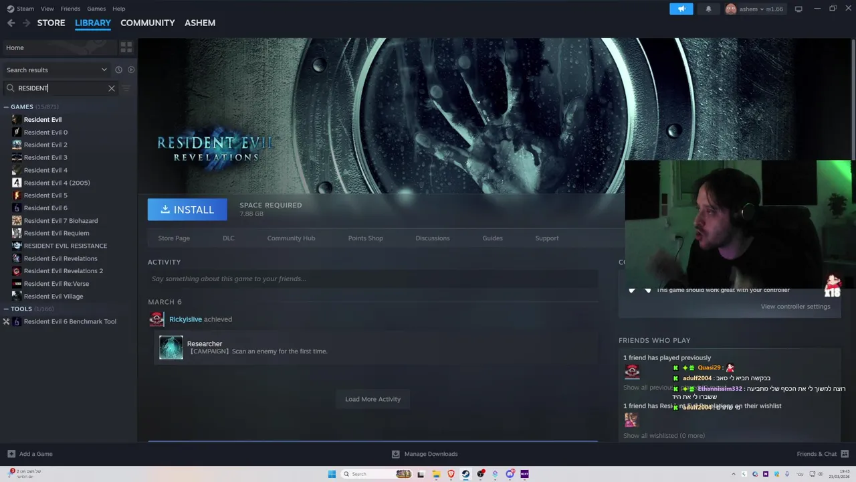
Task: Open File Explorer from the taskbar
Action: coord(436,474)
